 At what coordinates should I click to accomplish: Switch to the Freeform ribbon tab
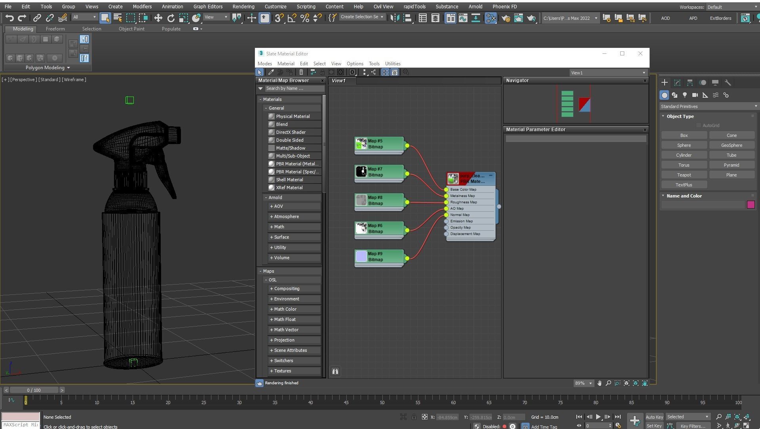tap(55, 29)
